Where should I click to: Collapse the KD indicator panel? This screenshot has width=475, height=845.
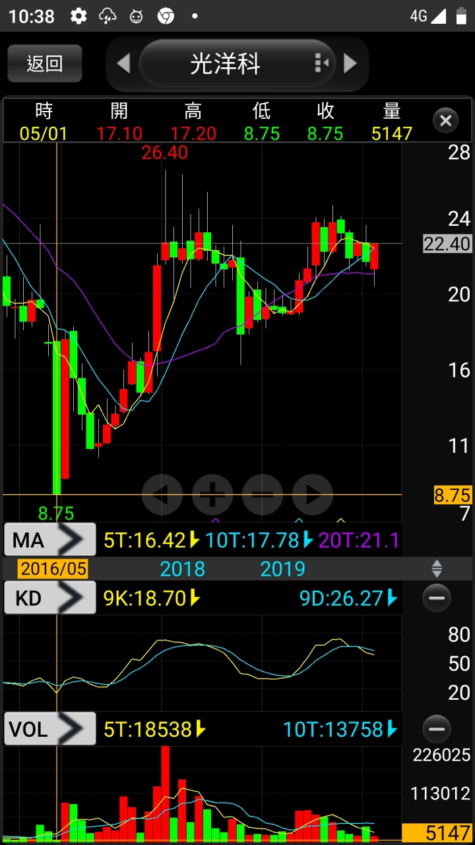coord(436,598)
